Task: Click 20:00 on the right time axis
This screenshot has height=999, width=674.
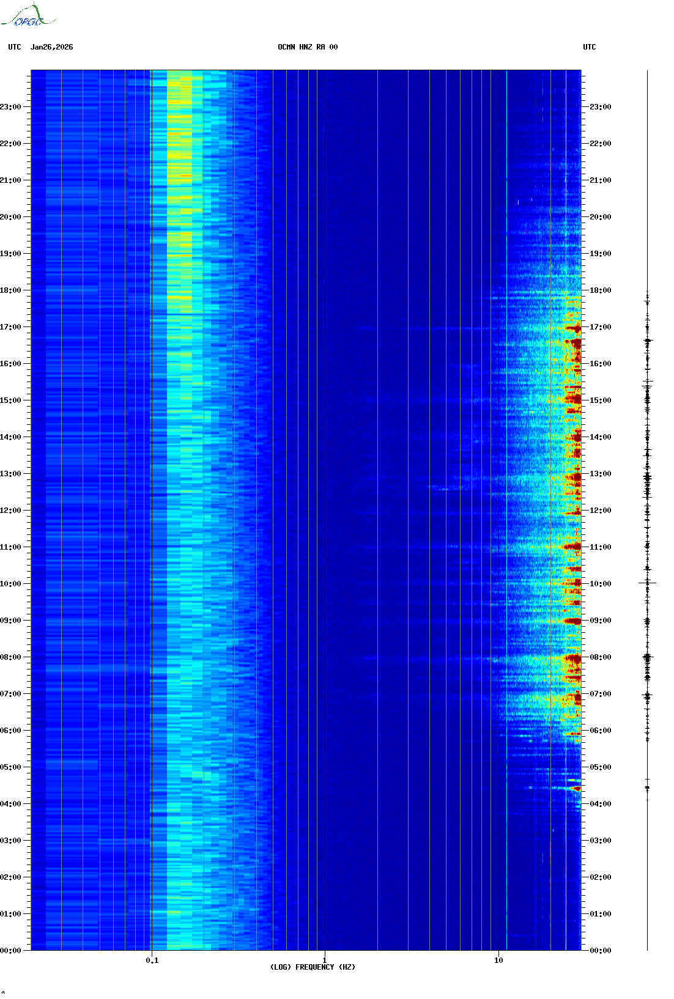Action: (x=601, y=217)
